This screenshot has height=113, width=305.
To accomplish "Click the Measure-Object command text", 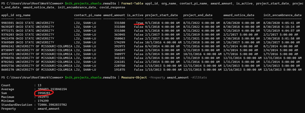I will point(134,77).
